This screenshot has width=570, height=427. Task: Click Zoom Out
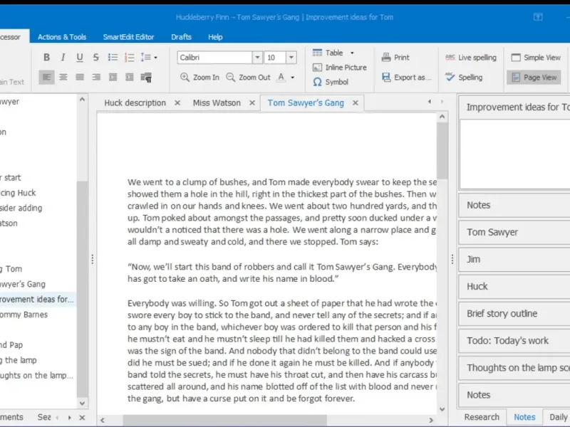point(248,78)
